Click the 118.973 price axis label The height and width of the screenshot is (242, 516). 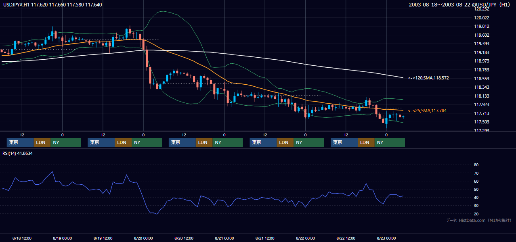pyautogui.click(x=482, y=61)
